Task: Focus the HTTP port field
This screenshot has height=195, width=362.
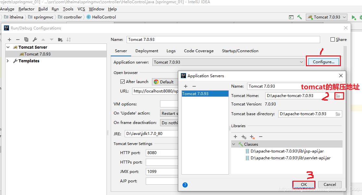Action: click(162, 153)
